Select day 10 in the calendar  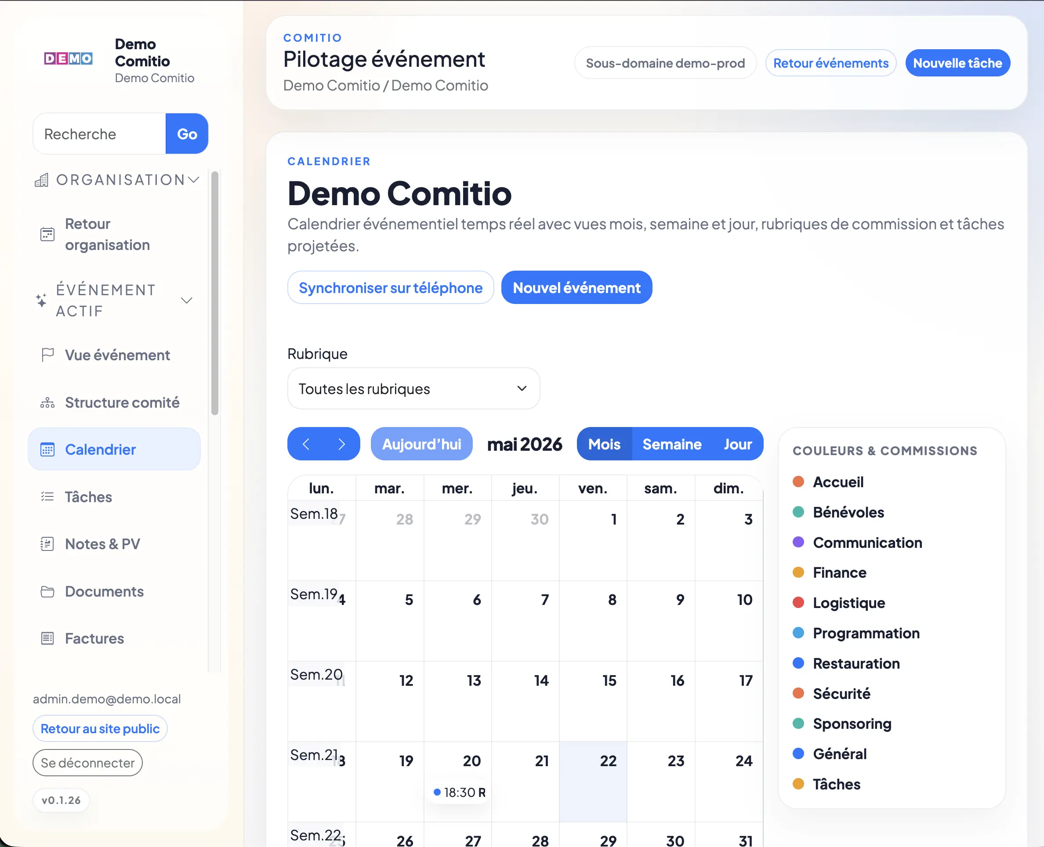point(729,621)
